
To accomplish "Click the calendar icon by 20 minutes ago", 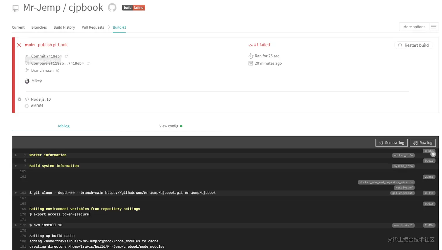I will tap(251, 63).
